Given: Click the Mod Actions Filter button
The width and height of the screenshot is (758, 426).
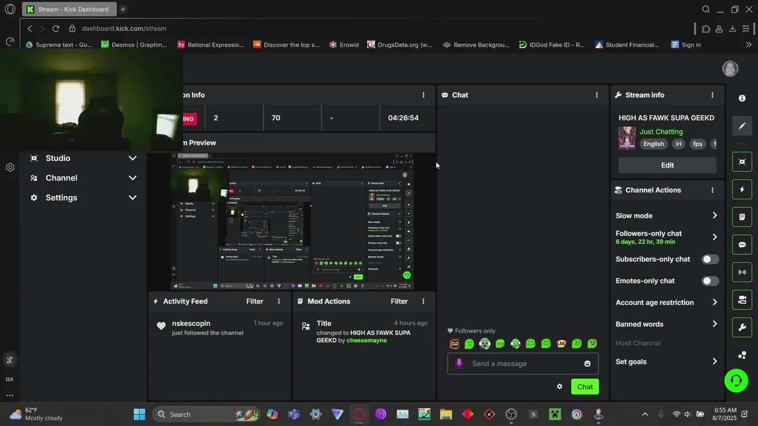Looking at the screenshot, I should coord(399,301).
